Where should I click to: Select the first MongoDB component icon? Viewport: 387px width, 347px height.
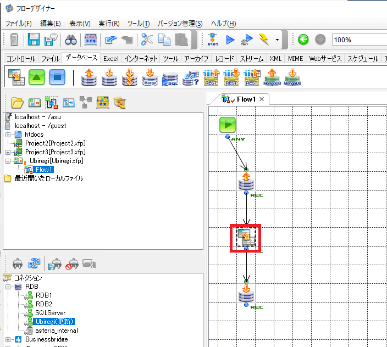tap(272, 77)
